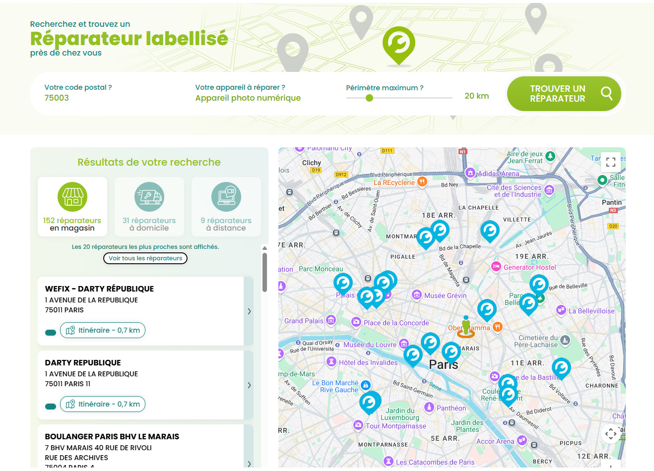This screenshot has width=654, height=471.
Task: Click the Generator Hostel map icon
Action: [x=496, y=266]
